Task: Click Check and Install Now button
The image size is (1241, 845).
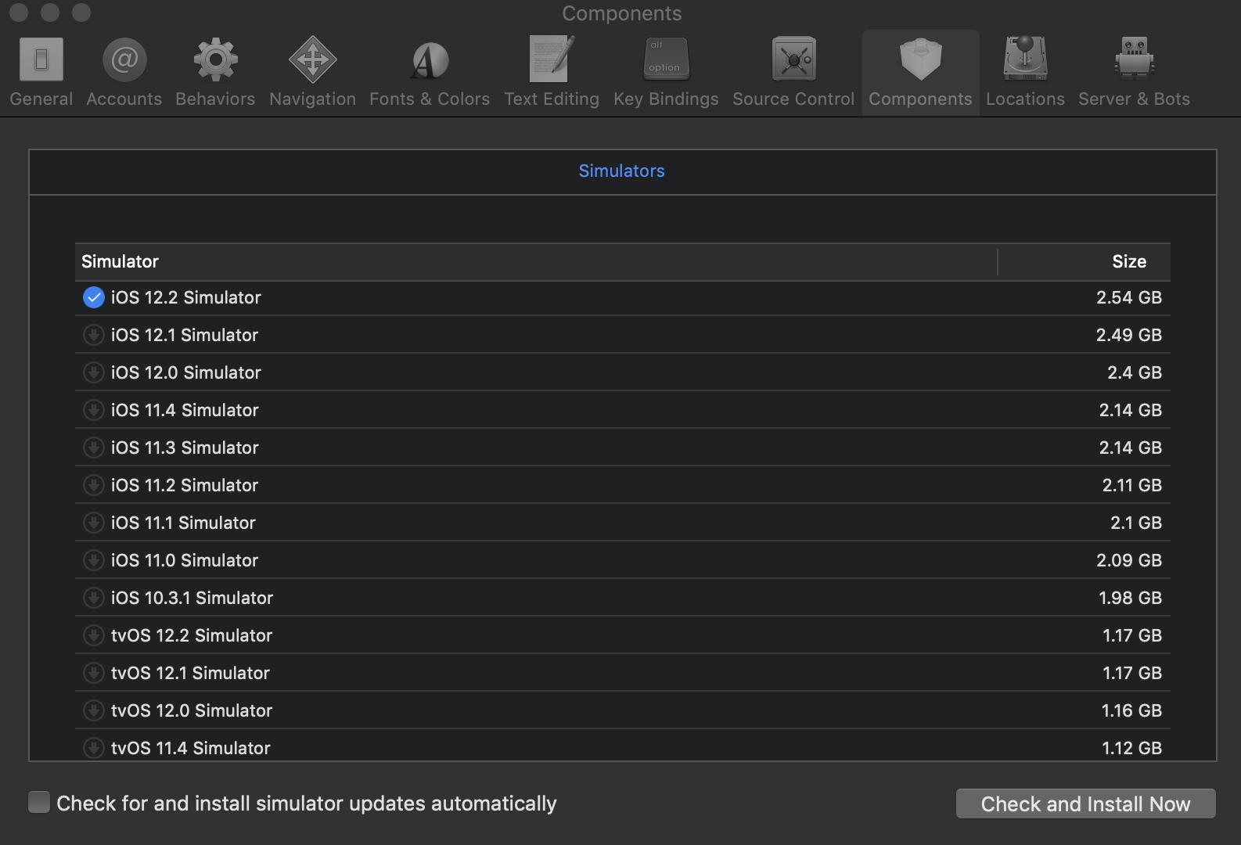Action: click(x=1085, y=804)
